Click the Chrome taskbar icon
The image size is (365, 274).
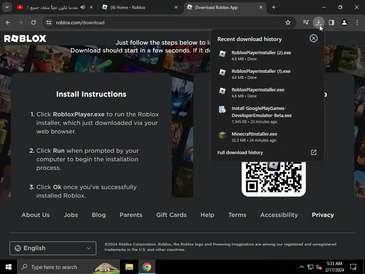coord(146,267)
